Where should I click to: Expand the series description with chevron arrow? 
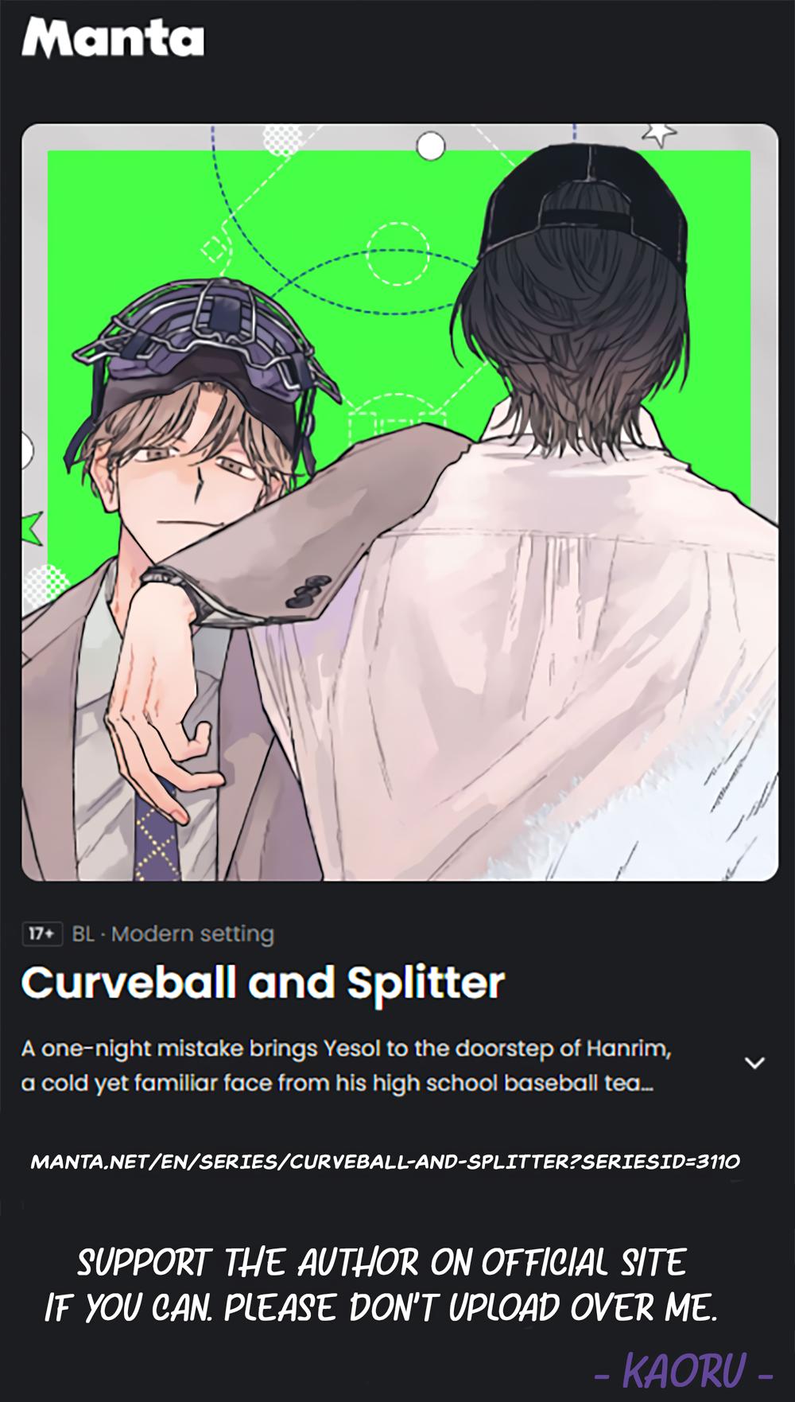[754, 1063]
